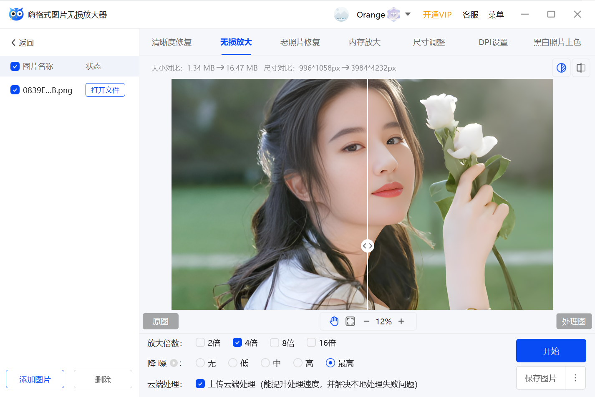Click the hexagon membership badge beside Orange

tap(393, 15)
